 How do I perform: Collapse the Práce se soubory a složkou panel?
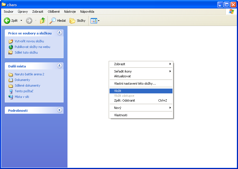(x=60, y=32)
